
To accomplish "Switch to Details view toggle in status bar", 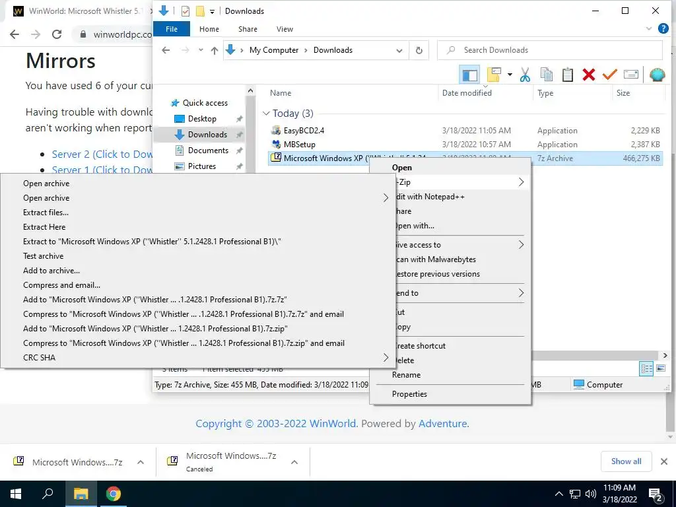I will point(646,368).
